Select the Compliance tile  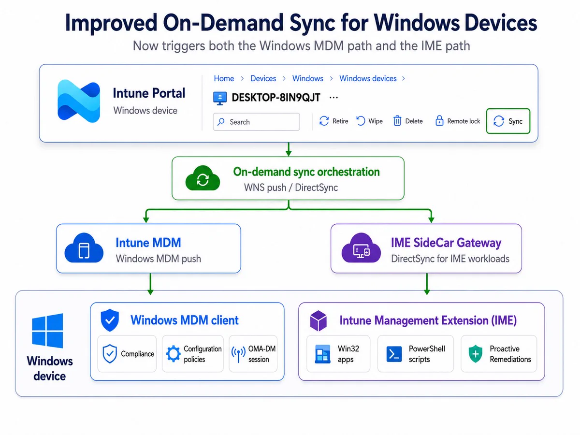click(127, 354)
